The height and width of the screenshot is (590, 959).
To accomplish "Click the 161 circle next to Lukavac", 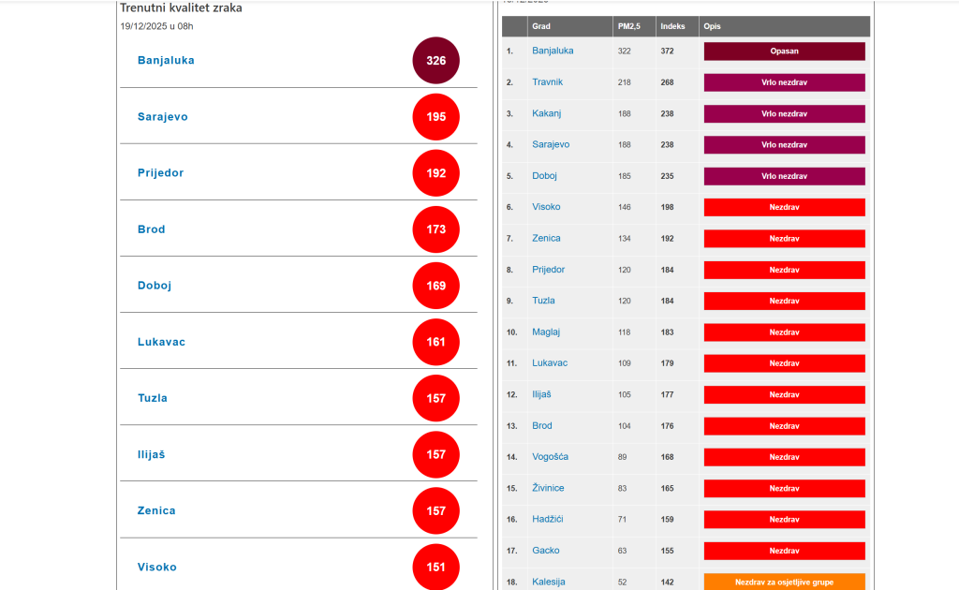I will (436, 342).
